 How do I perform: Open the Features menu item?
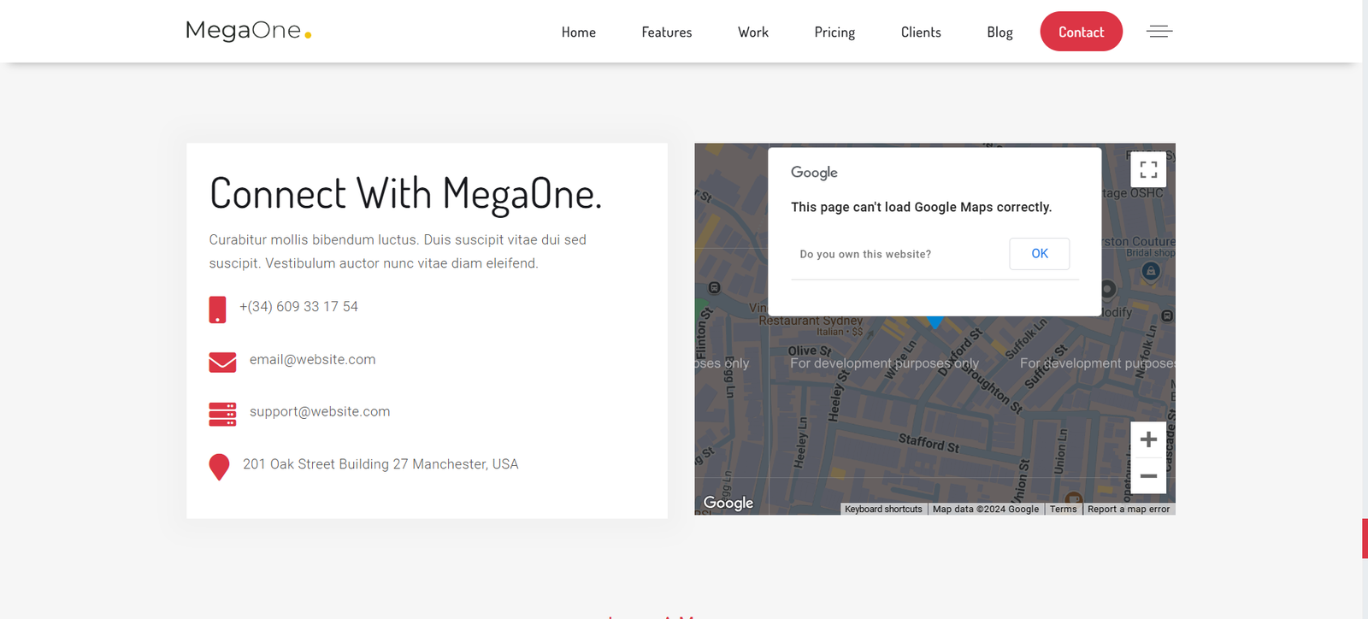click(667, 32)
